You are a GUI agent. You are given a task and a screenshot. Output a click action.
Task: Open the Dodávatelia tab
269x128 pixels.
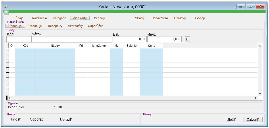(160, 18)
